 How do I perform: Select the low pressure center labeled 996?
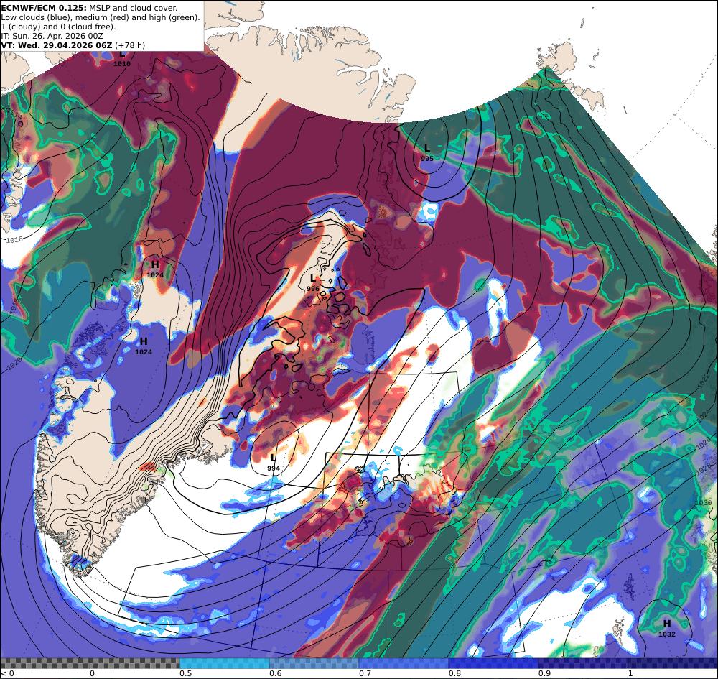(313, 282)
